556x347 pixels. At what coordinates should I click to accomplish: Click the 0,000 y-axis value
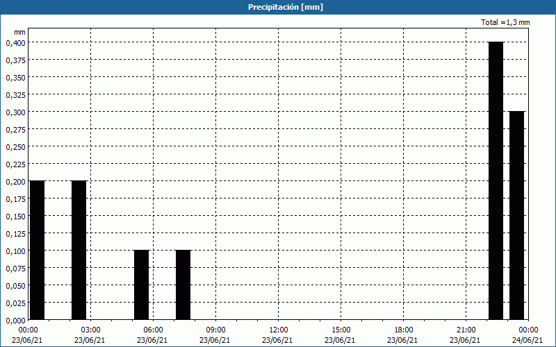tap(15, 321)
